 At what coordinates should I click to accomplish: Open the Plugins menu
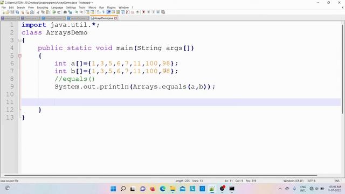pyautogui.click(x=111, y=8)
